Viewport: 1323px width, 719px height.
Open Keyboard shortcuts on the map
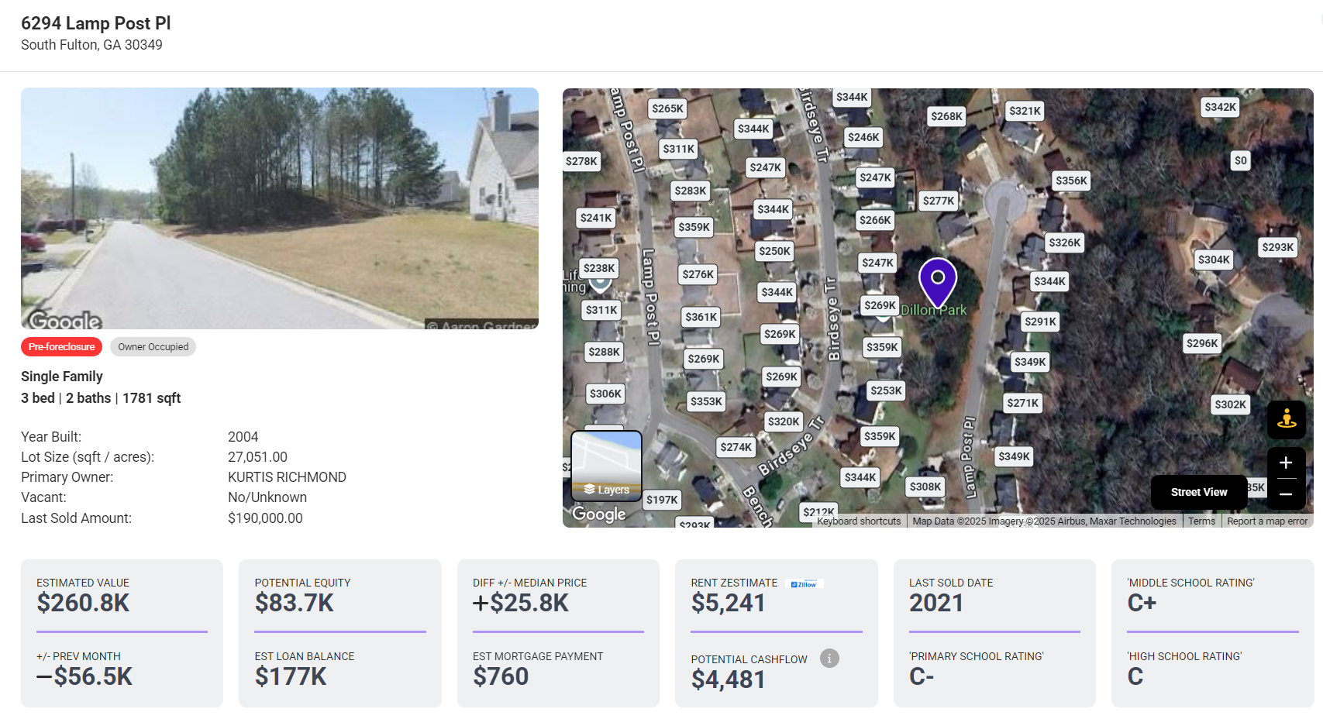click(859, 521)
